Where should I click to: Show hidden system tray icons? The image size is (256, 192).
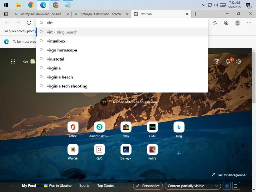click(203, 5)
